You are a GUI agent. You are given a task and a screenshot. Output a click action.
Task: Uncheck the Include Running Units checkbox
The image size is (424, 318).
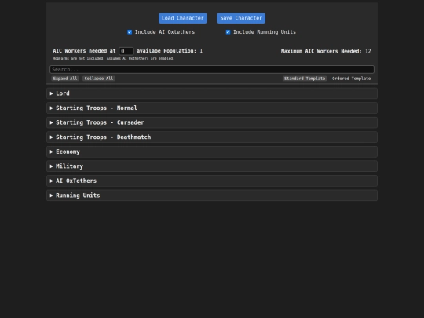point(228,32)
